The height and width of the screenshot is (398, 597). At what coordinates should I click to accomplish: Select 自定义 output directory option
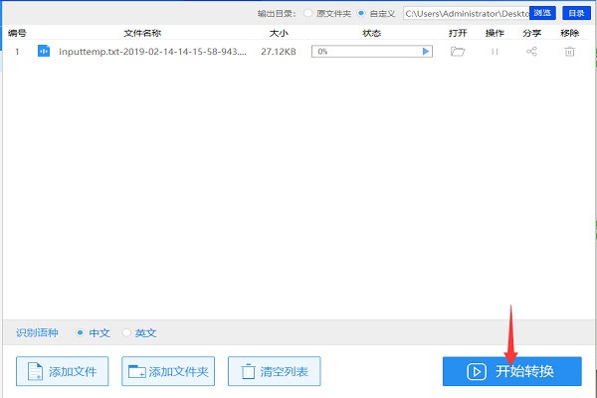pyautogui.click(x=361, y=13)
